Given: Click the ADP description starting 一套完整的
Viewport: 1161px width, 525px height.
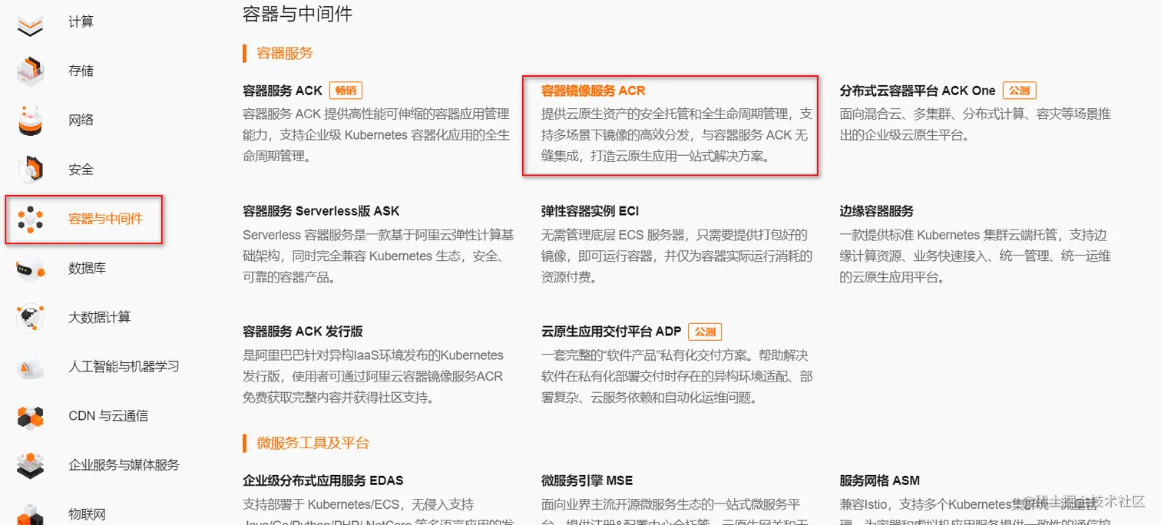Looking at the screenshot, I should (676, 376).
